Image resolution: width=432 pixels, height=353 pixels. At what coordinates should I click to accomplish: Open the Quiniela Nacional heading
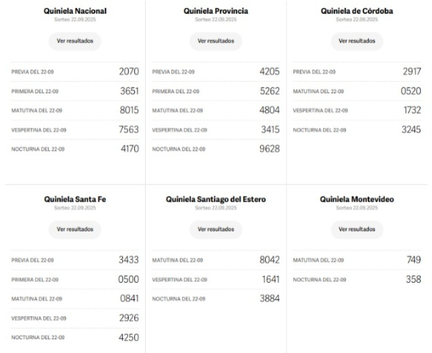[75, 11]
